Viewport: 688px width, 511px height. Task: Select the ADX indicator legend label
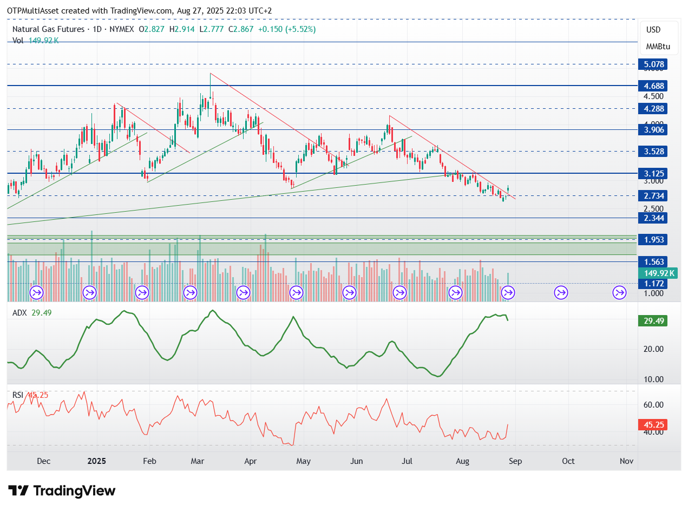point(18,312)
